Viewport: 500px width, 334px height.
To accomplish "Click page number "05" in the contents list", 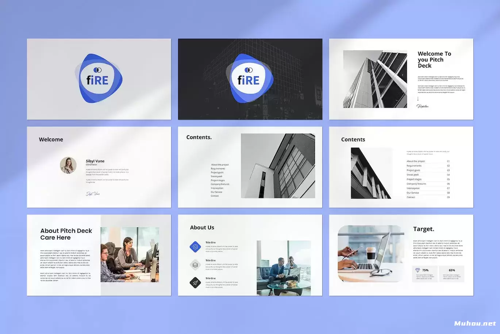I will pyautogui.click(x=448, y=179).
